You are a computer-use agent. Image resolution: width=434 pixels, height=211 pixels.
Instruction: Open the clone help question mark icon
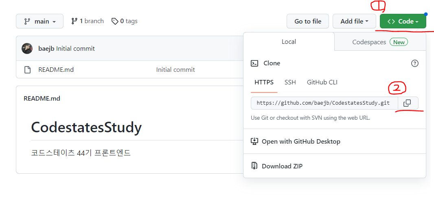tap(414, 63)
